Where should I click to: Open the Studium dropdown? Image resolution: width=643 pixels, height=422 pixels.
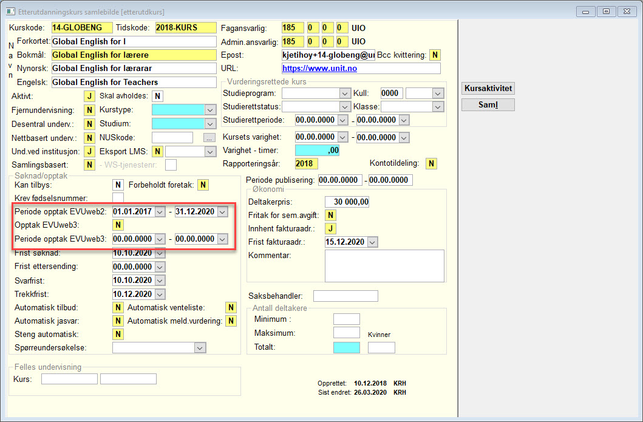210,124
